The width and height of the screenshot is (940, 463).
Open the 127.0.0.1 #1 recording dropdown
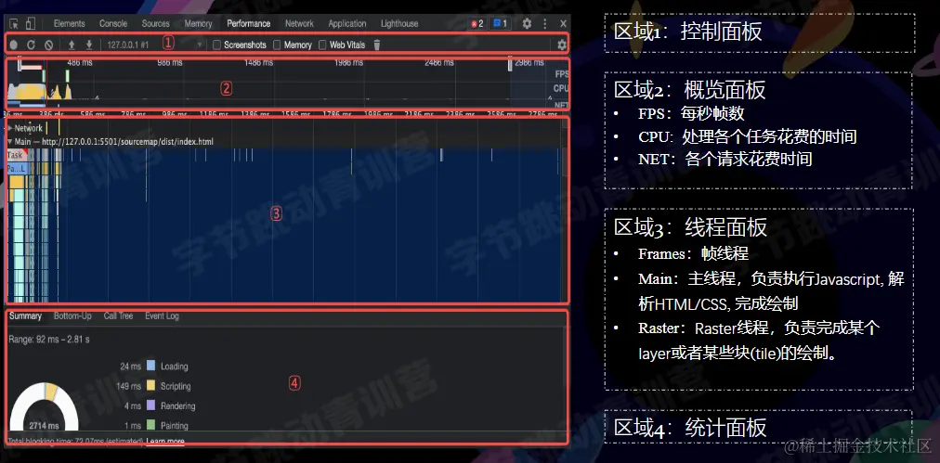pyautogui.click(x=155, y=45)
